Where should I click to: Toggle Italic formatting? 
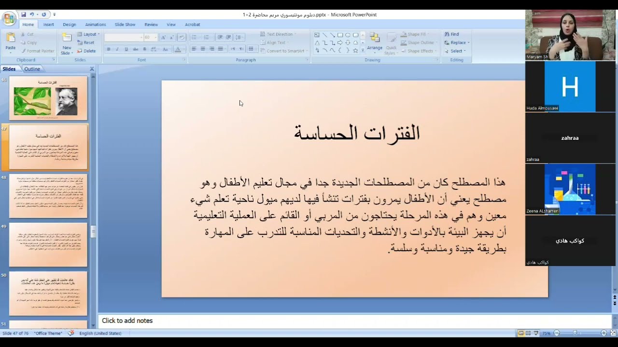point(117,49)
